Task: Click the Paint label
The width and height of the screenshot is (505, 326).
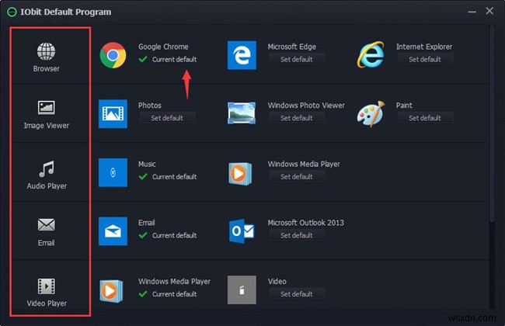Action: pyautogui.click(x=404, y=106)
